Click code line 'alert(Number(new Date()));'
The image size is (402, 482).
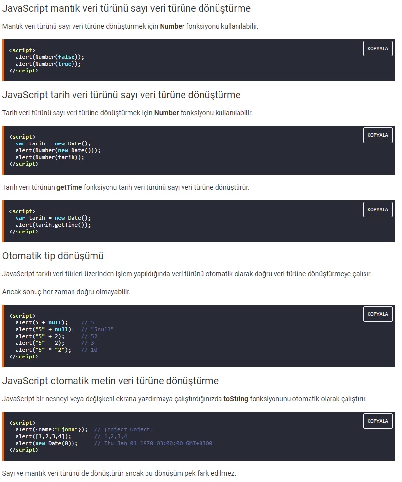pos(58,151)
